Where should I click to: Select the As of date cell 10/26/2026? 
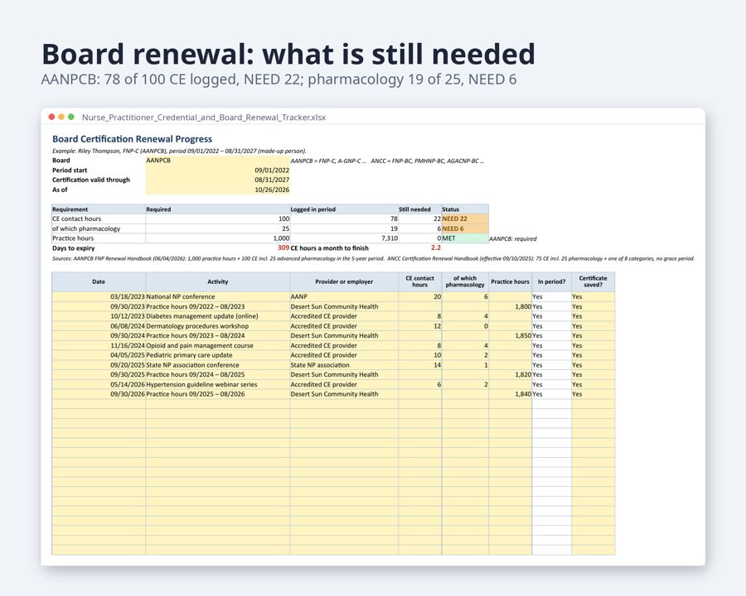pyautogui.click(x=218, y=190)
